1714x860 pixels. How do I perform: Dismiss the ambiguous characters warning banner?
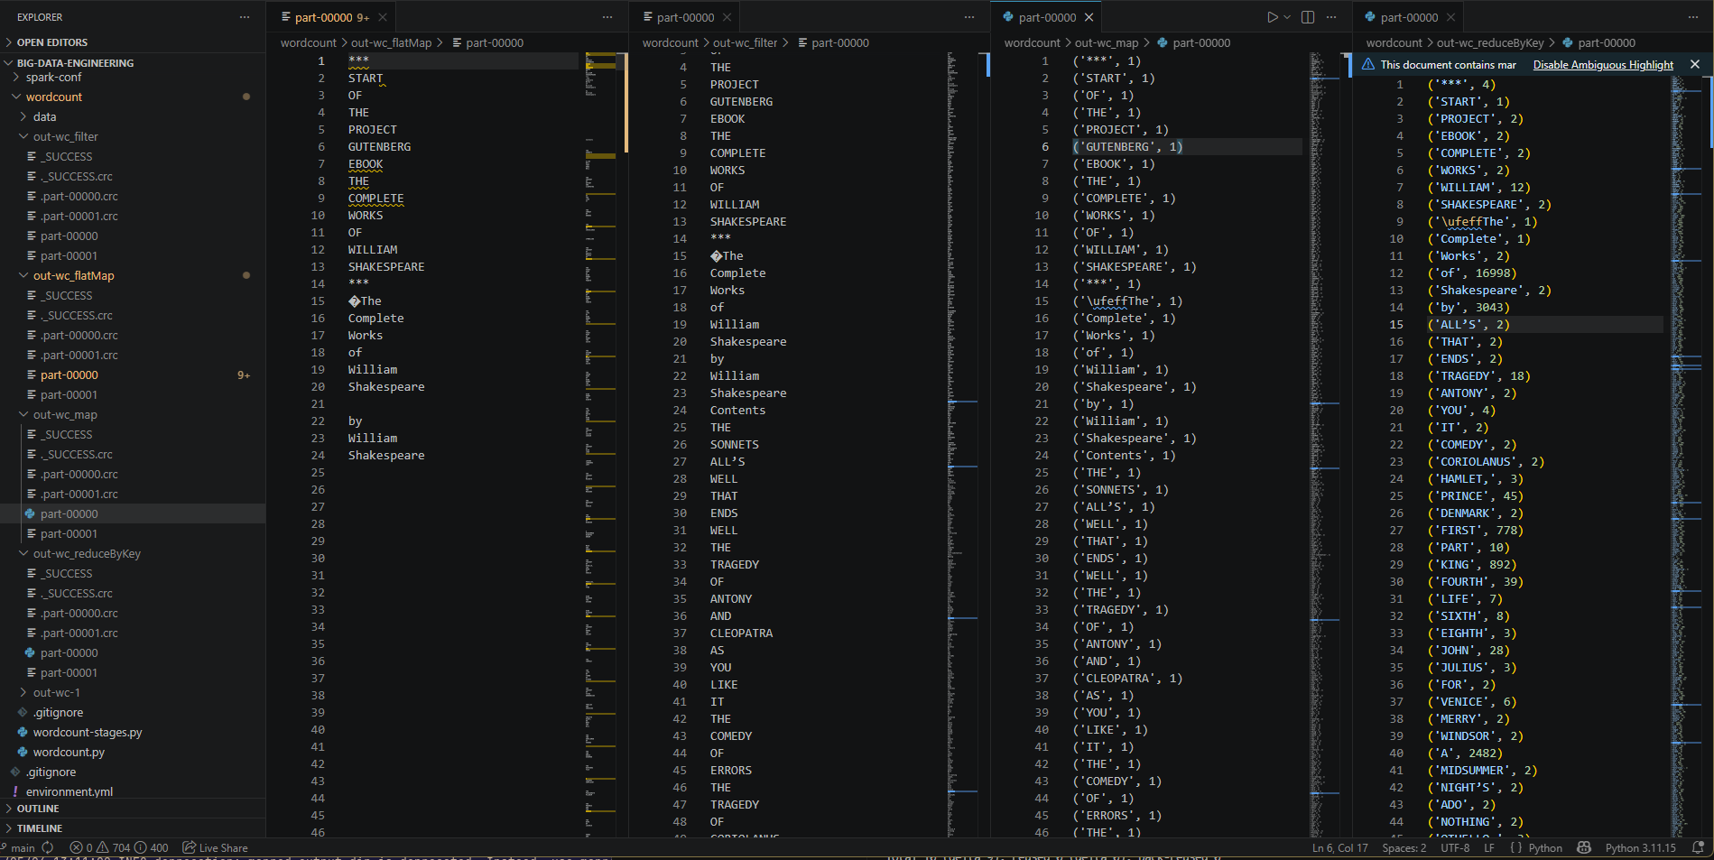click(1695, 64)
